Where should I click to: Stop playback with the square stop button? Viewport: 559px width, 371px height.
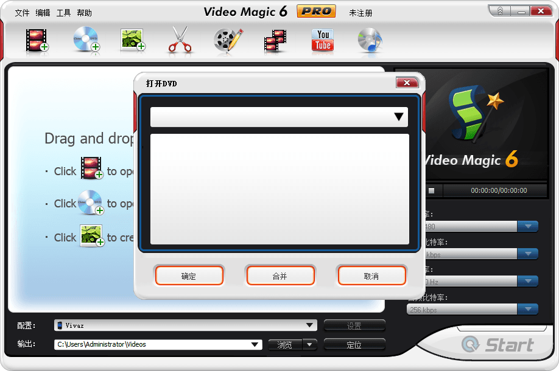coord(431,190)
